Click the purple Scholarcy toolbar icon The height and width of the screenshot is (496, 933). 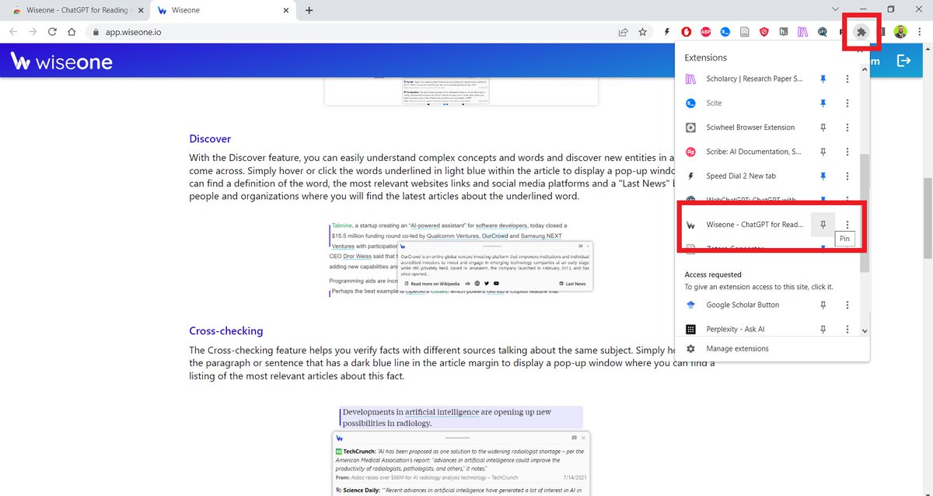[802, 32]
